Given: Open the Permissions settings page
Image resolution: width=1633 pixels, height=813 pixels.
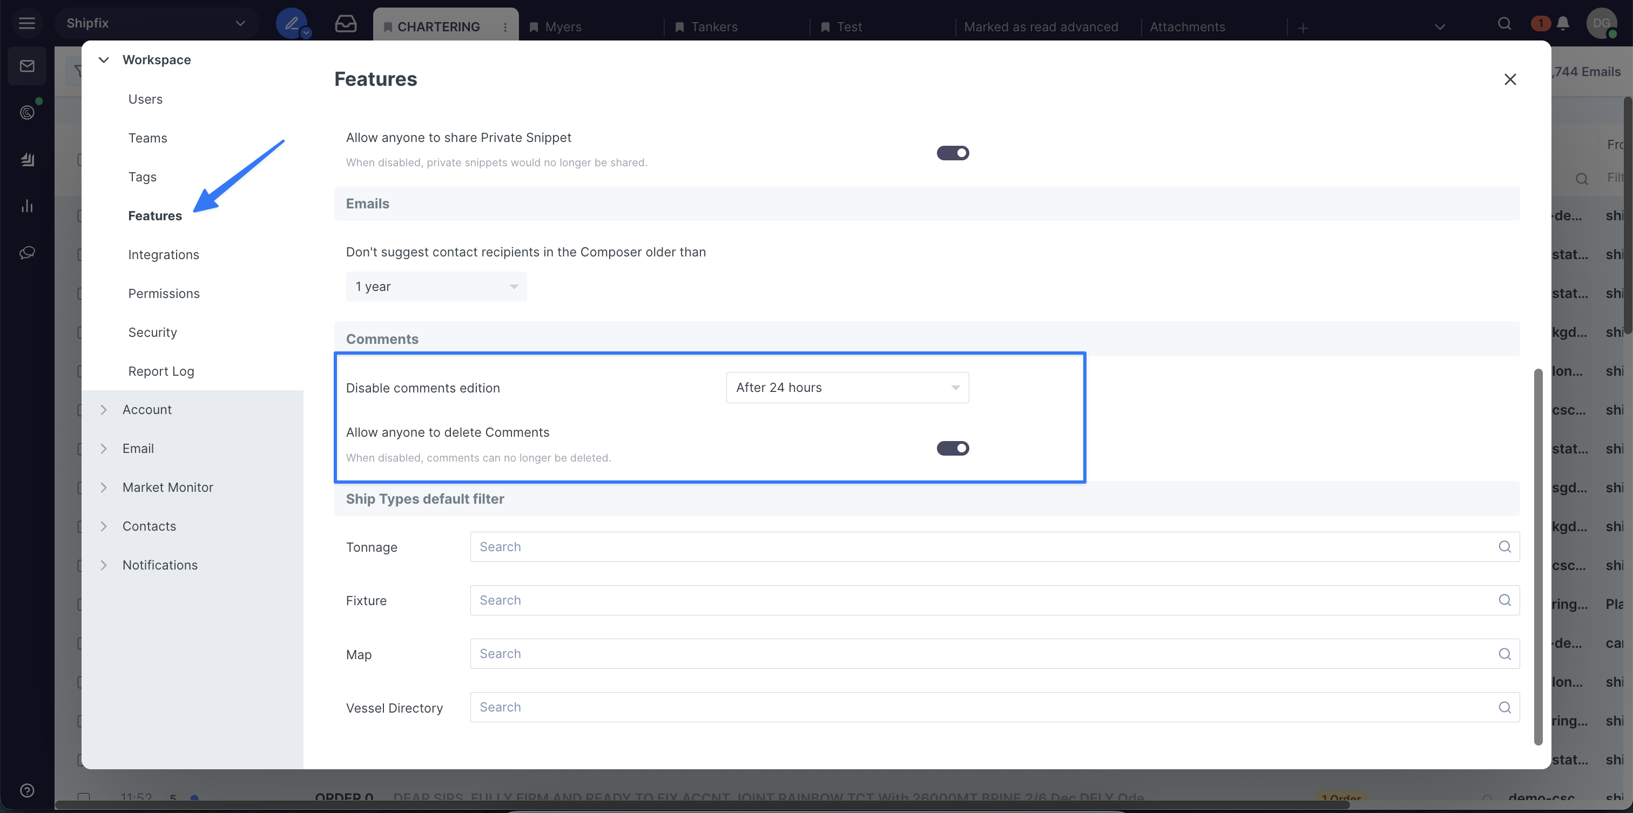Looking at the screenshot, I should pyautogui.click(x=164, y=293).
